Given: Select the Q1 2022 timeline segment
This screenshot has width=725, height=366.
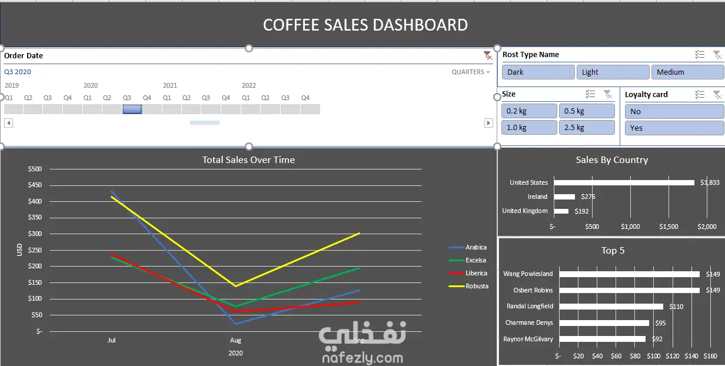Looking at the screenshot, I should 251,109.
